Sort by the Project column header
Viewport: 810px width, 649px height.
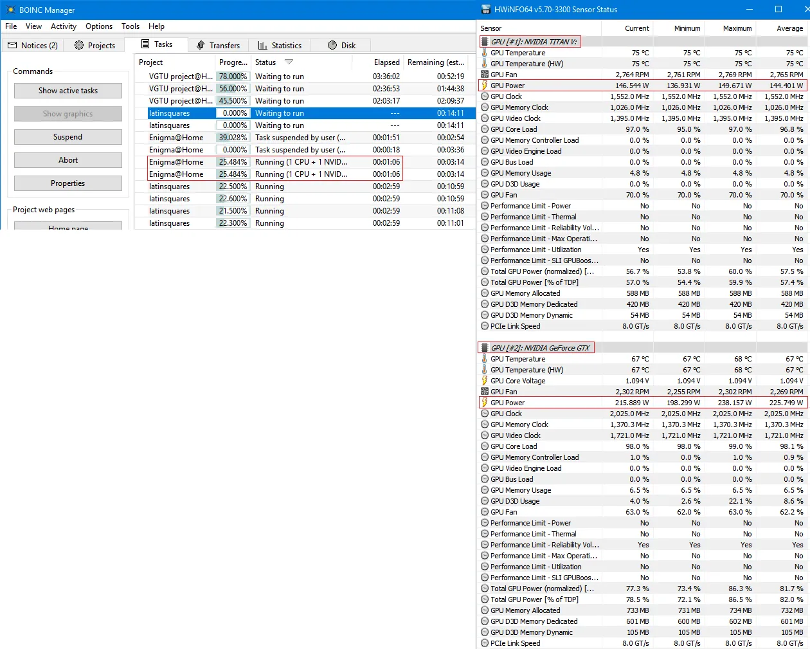[175, 62]
